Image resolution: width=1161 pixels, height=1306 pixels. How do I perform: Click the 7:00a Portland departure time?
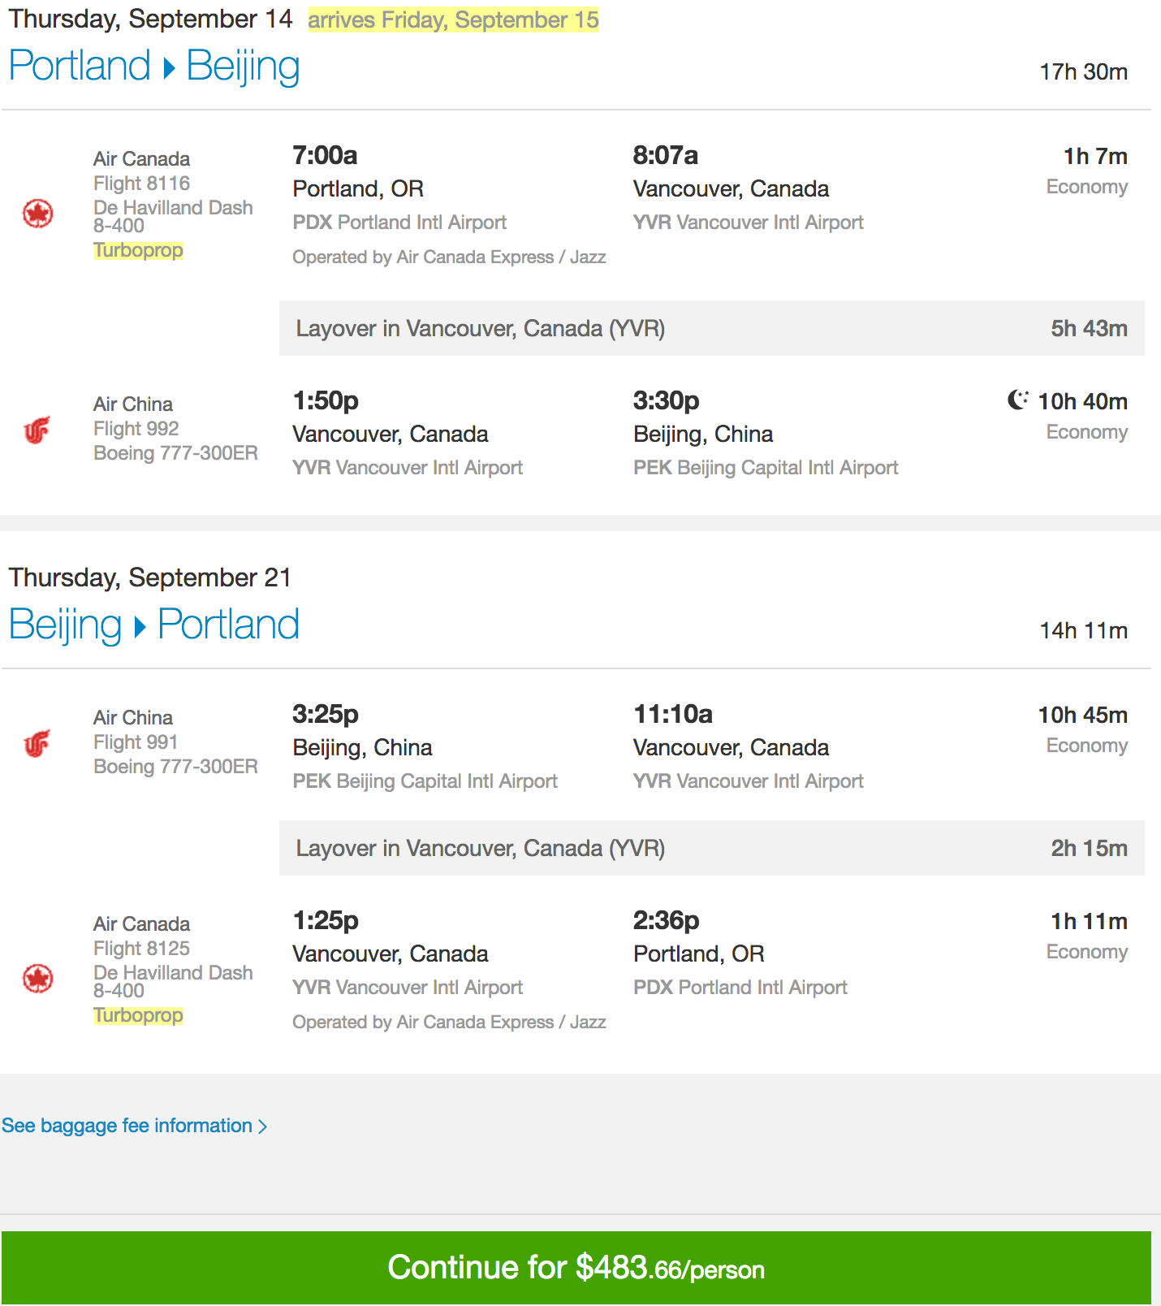tap(325, 155)
